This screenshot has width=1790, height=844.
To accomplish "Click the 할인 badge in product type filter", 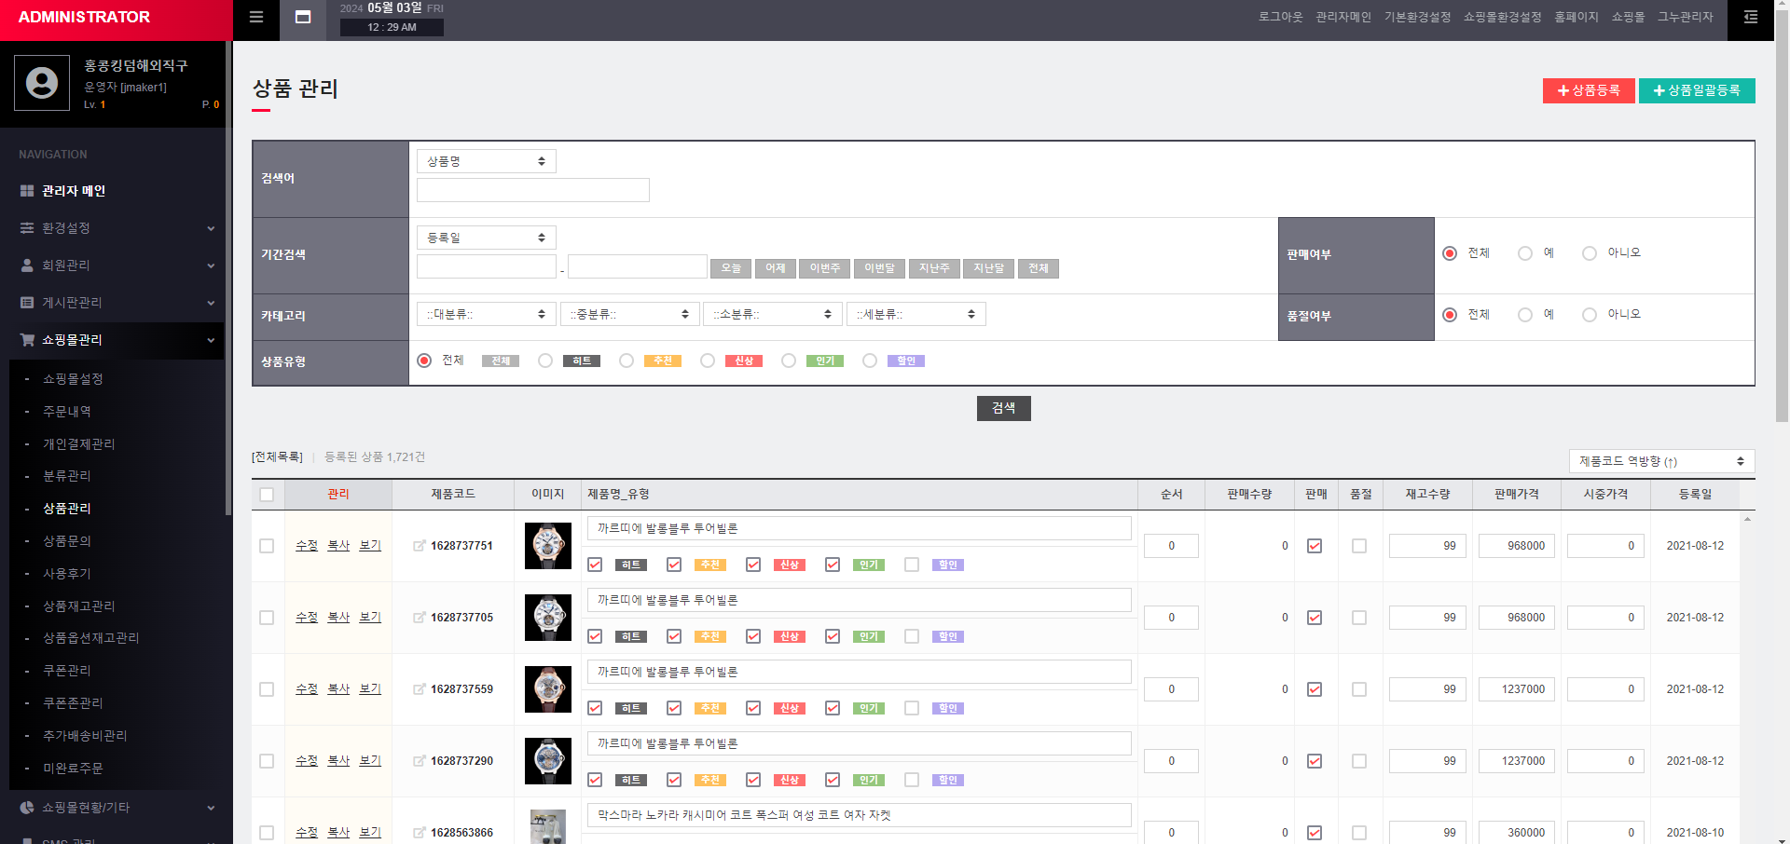I will pyautogui.click(x=906, y=361).
